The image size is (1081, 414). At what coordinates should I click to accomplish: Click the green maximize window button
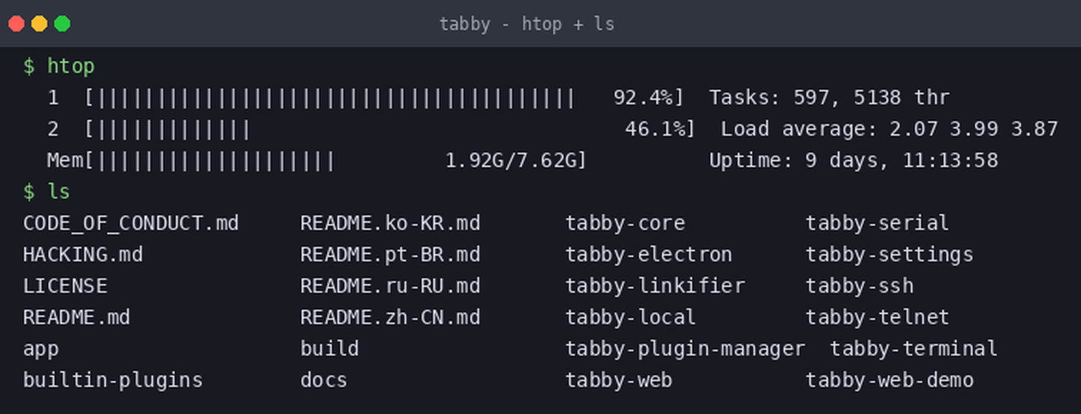click(x=62, y=24)
